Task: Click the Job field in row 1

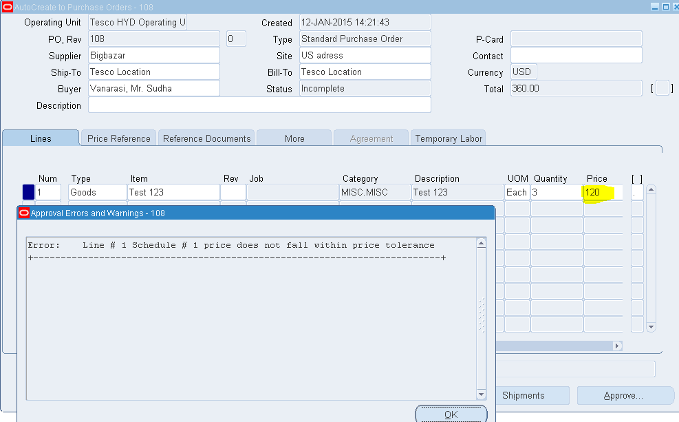Action: tap(292, 192)
